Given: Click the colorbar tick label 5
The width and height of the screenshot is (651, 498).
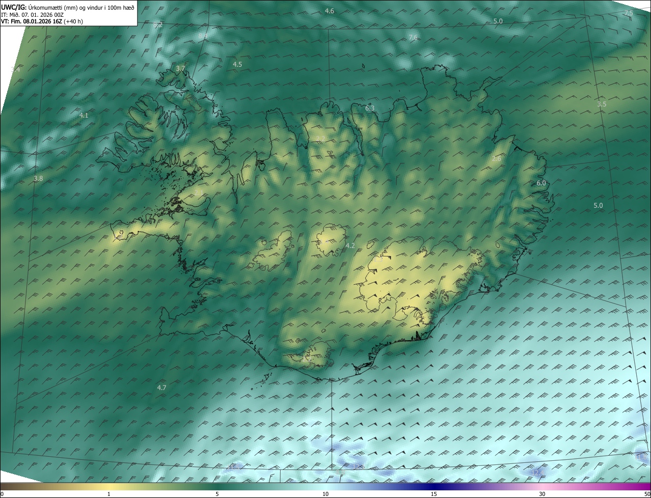Looking at the screenshot, I should (x=217, y=494).
